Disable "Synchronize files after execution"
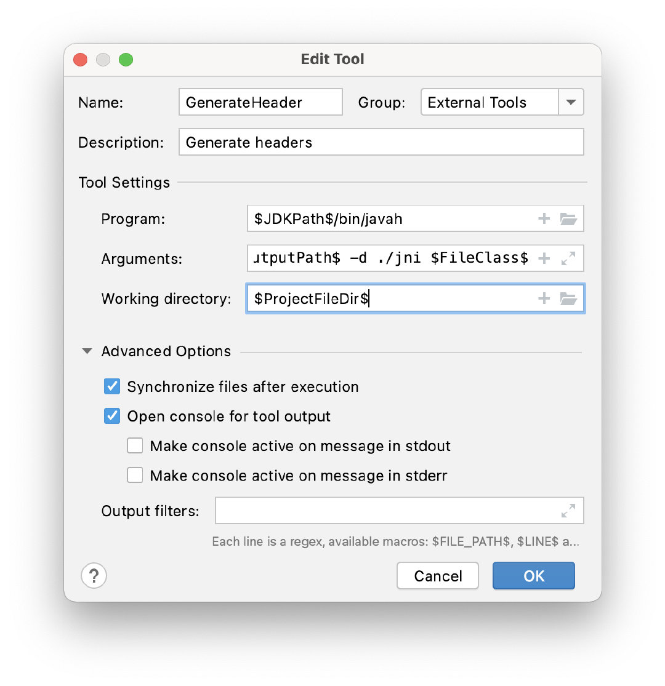Viewport: 665px width, 686px height. pyautogui.click(x=111, y=386)
